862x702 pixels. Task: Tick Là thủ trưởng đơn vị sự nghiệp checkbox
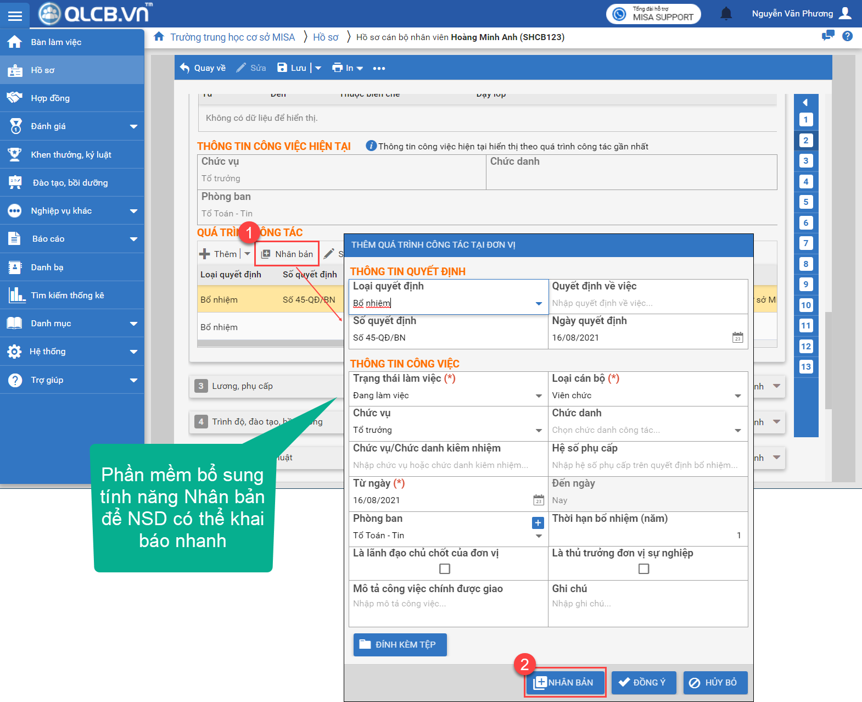[643, 569]
